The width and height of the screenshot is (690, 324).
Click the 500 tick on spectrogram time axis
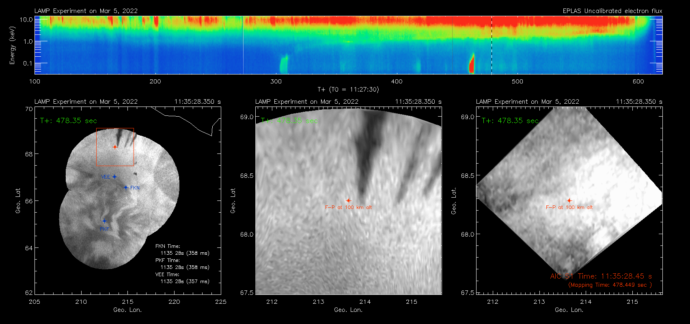(517, 81)
